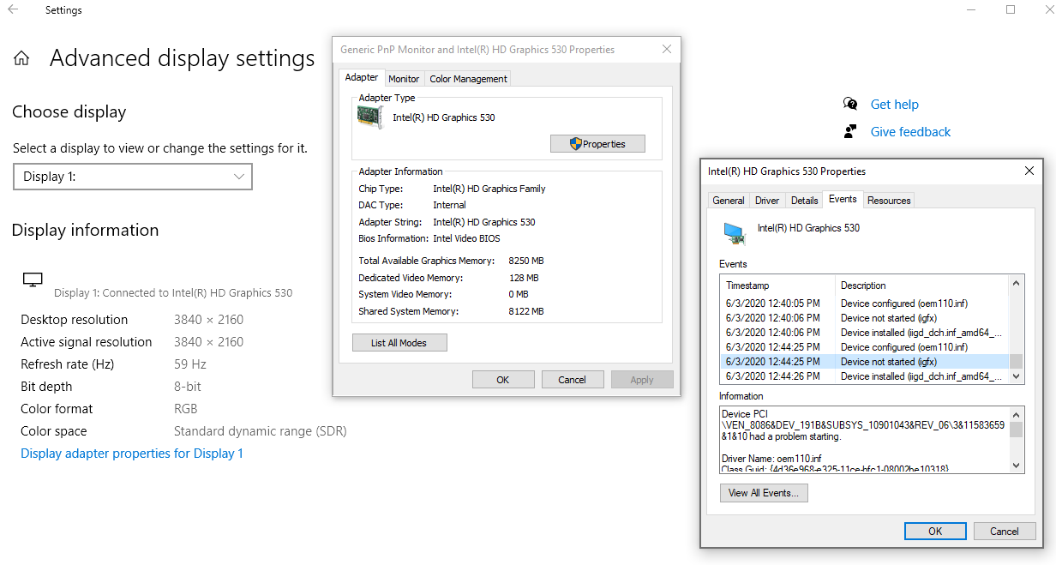Close the HD Graphics 530 Properties dialog

[x=1029, y=171]
